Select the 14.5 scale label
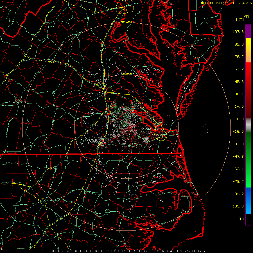 click(239, 107)
